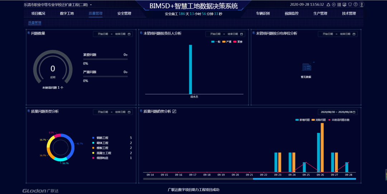The image size is (387, 194).
Task: Toggle 混凝土工程 in donut legend
Action: 102,153
